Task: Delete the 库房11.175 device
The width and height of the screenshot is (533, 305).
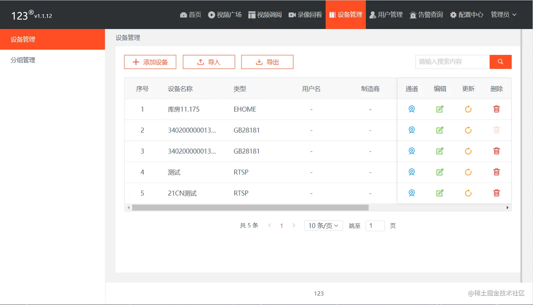Action: [496, 109]
